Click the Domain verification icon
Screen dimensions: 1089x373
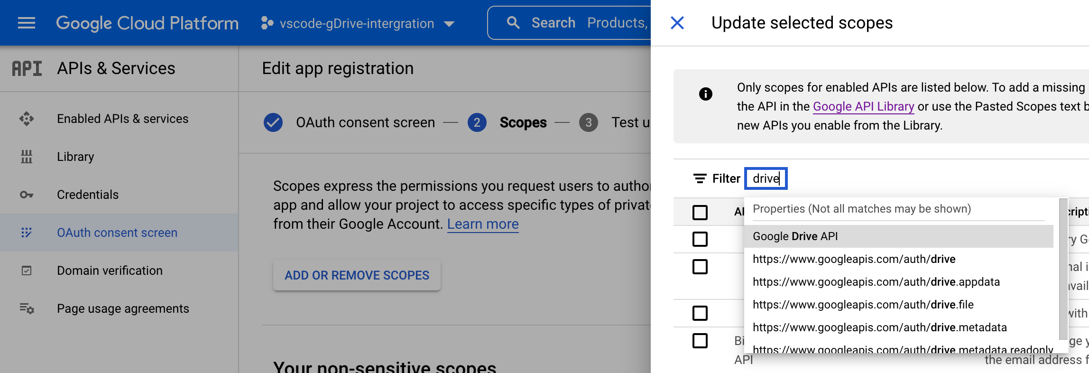point(27,270)
